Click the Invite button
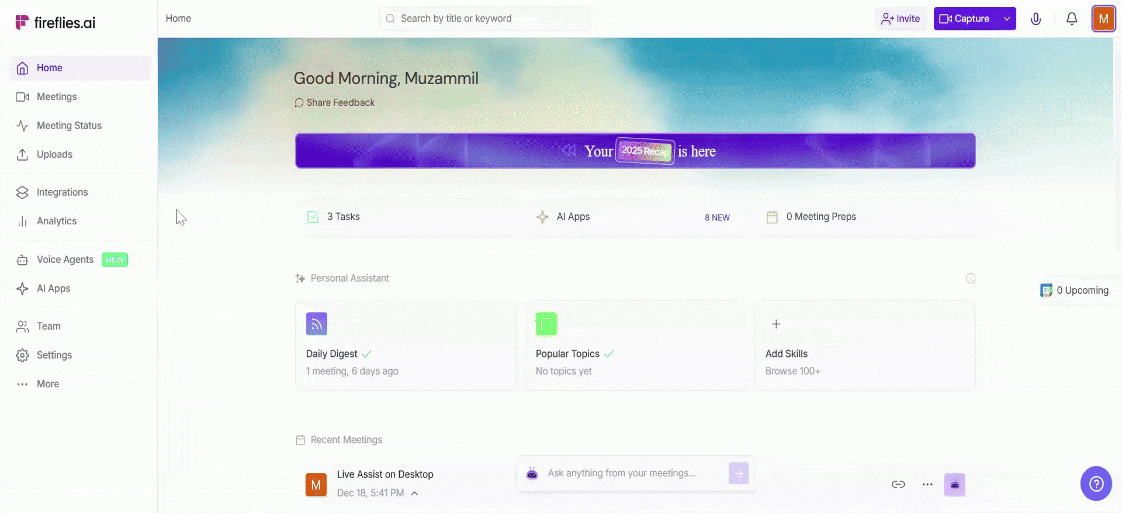Viewport: 1122px width, 513px height. coord(901,19)
